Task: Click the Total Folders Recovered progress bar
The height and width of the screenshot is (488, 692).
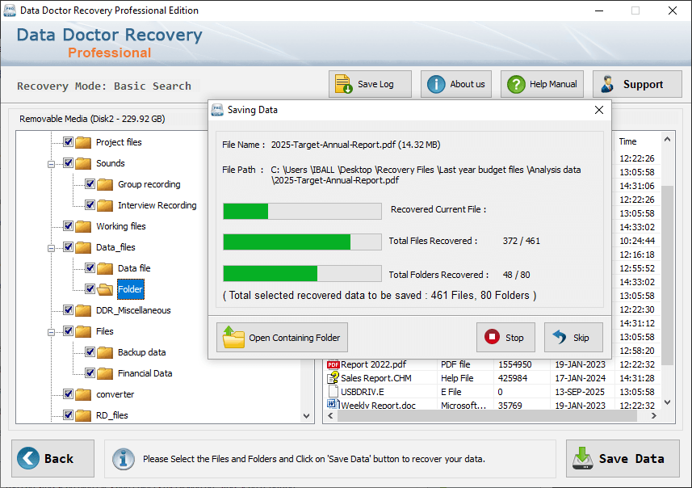Action: [302, 273]
